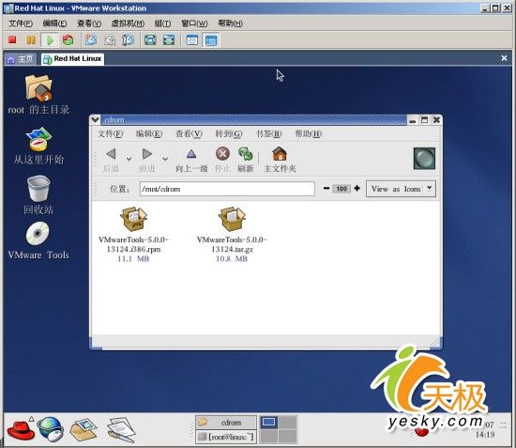The width and height of the screenshot is (516, 448).
Task: Open VMware 编辑(E) menu
Action: (x=54, y=23)
